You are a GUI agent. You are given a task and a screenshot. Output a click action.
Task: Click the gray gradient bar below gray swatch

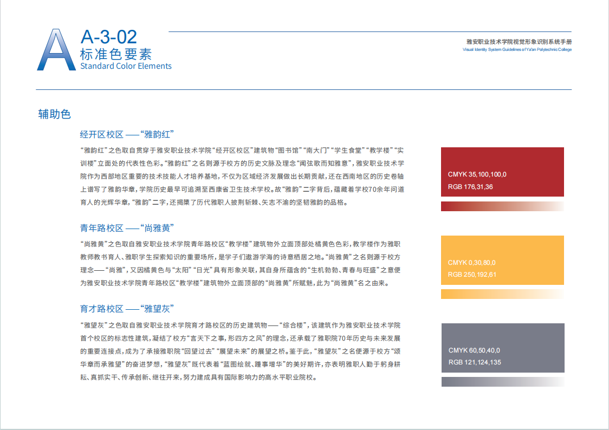pos(502,382)
